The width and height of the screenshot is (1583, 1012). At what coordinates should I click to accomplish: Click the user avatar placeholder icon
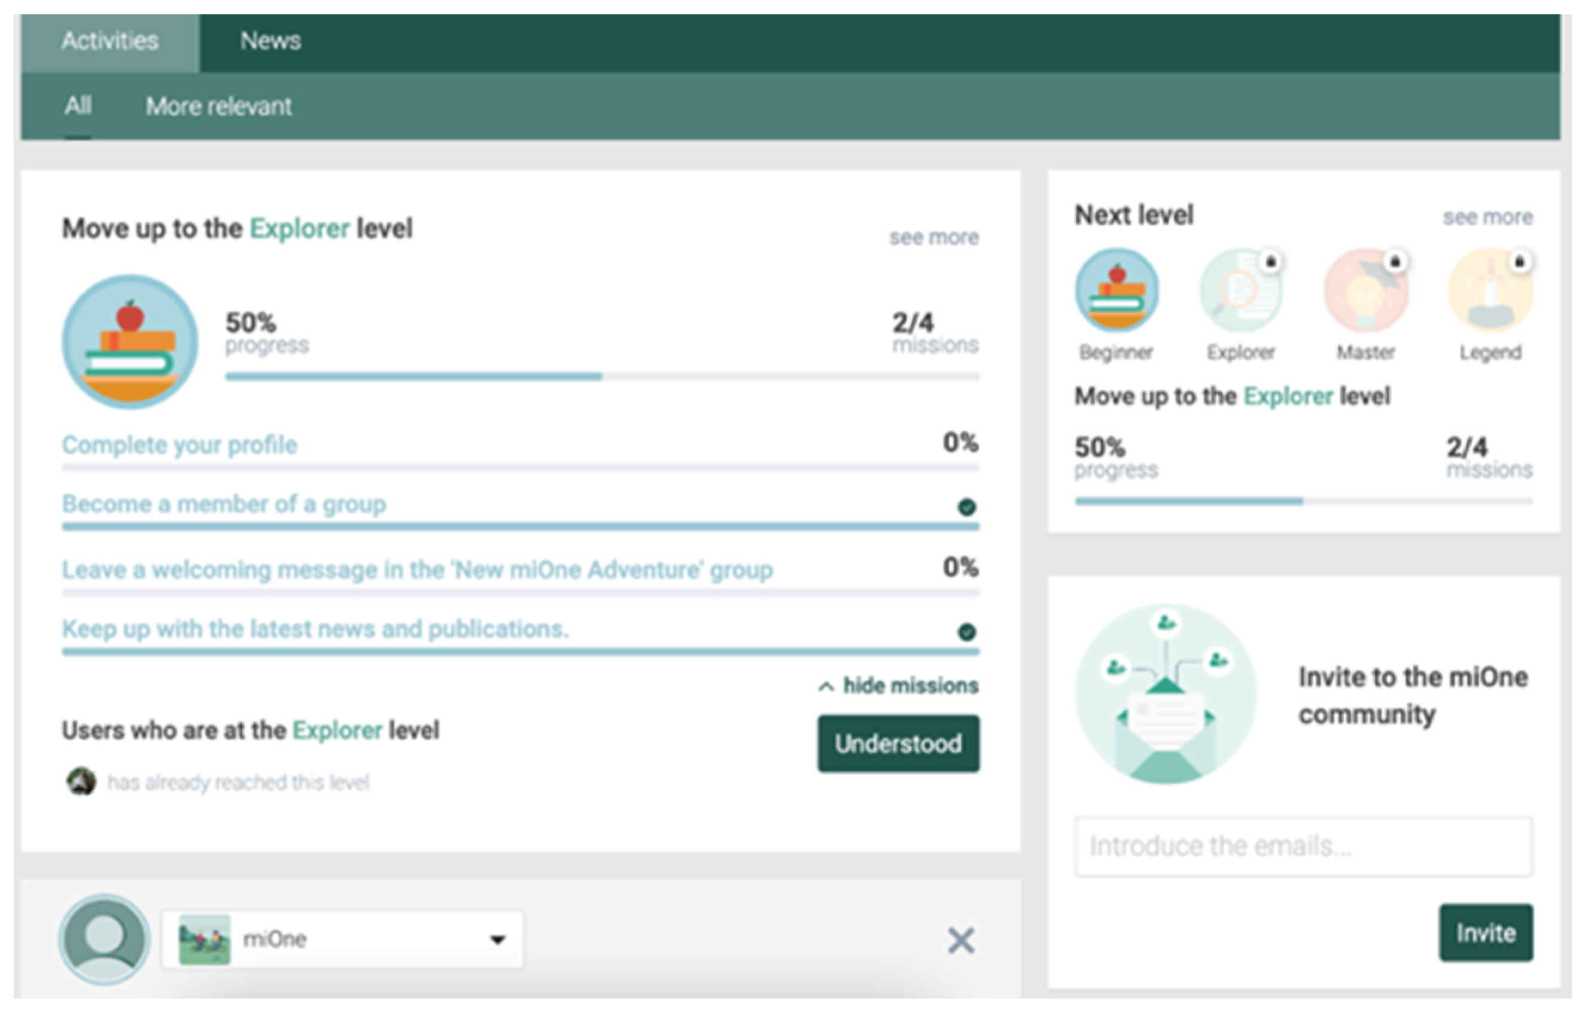pyautogui.click(x=105, y=939)
